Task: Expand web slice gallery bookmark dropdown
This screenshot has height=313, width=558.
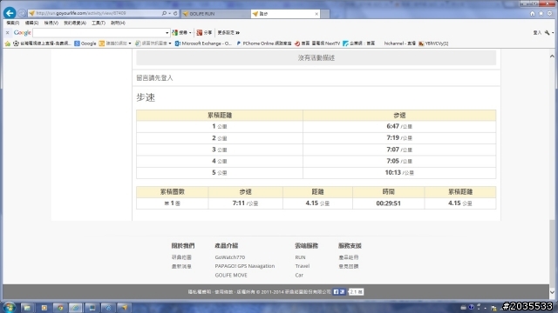Action: [170, 43]
